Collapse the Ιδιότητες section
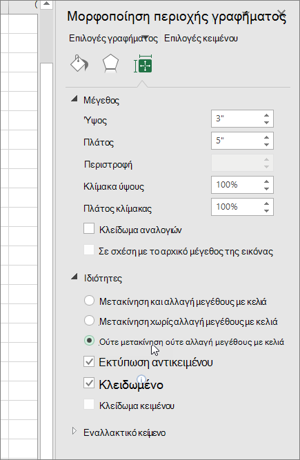The width and height of the screenshot is (300, 460). [74, 277]
